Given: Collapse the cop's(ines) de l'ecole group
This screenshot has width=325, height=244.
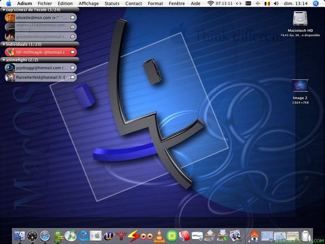Looking at the screenshot, I should pos(4,10).
